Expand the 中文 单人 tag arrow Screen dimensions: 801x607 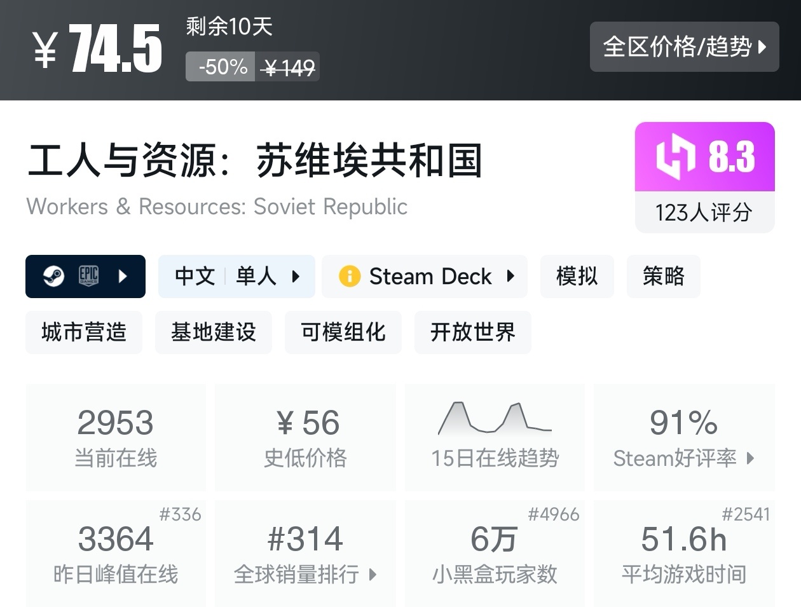coord(296,276)
